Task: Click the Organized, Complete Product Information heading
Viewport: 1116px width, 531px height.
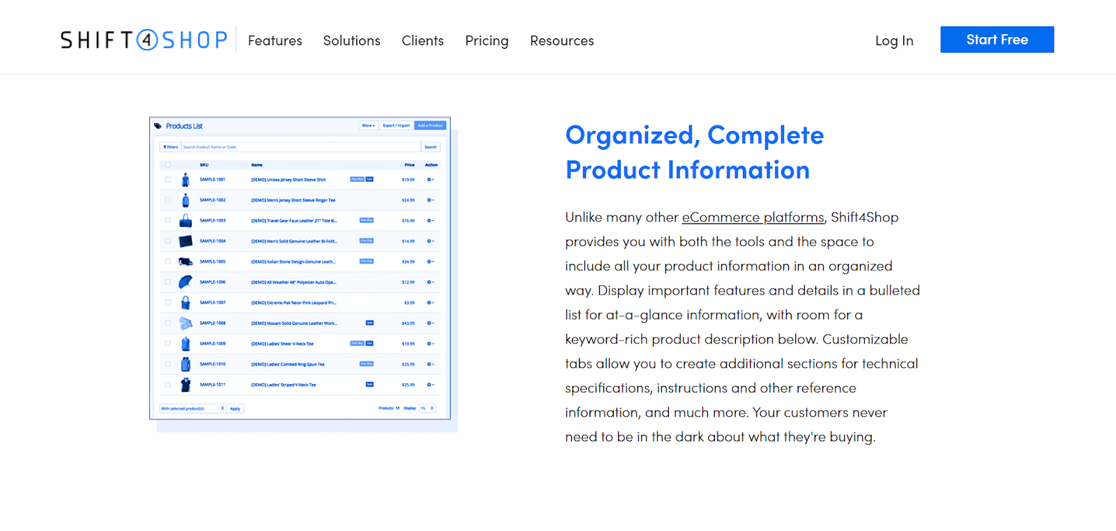Action: pos(695,153)
